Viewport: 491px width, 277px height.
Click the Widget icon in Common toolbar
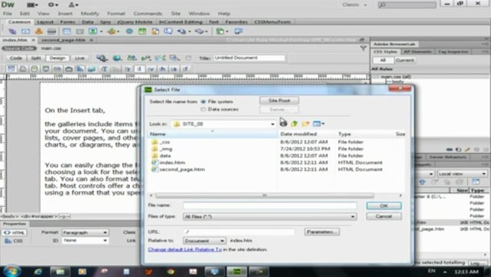(x=129, y=32)
